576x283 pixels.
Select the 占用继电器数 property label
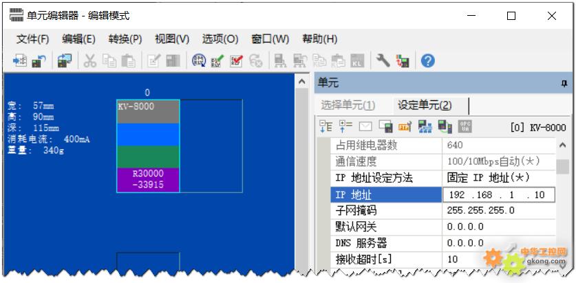pyautogui.click(x=387, y=146)
